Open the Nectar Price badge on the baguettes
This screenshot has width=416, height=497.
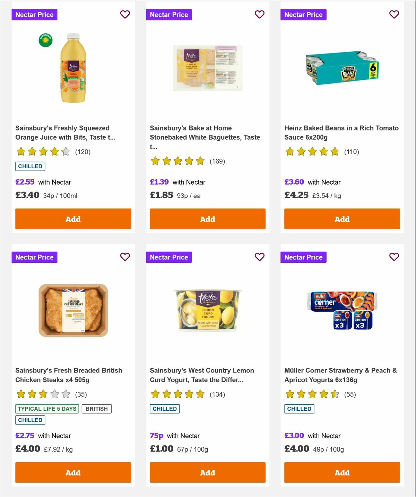pyautogui.click(x=169, y=14)
